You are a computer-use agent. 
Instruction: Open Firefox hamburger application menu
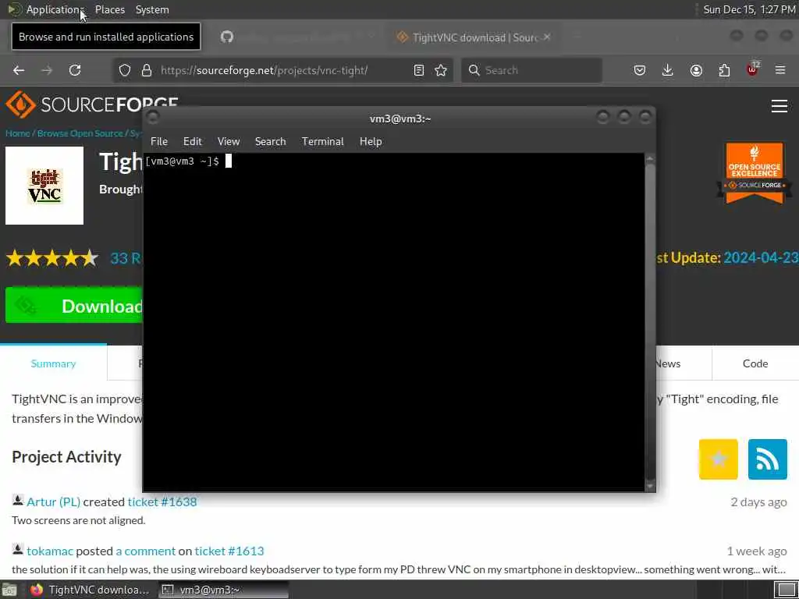point(780,70)
